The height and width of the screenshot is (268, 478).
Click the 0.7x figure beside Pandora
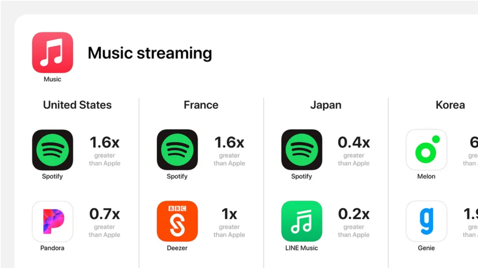coord(105,214)
